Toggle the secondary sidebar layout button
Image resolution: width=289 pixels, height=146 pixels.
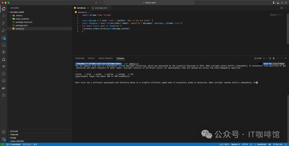click(x=282, y=3)
